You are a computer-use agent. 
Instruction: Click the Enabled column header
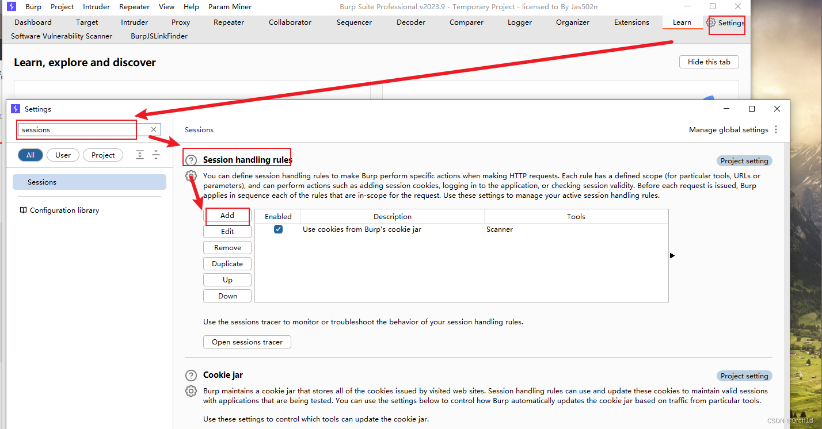click(x=278, y=217)
